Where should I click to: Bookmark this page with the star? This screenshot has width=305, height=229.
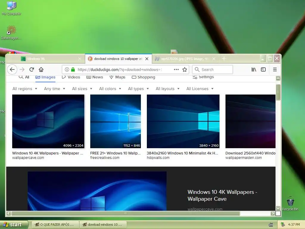(x=185, y=69)
